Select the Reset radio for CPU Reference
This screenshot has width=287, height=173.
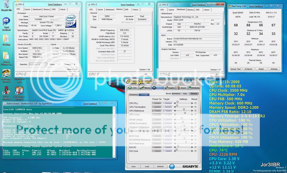pyautogui.click(x=196, y=111)
